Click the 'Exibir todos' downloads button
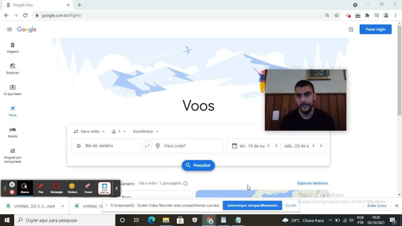402x226 pixels. click(377, 206)
